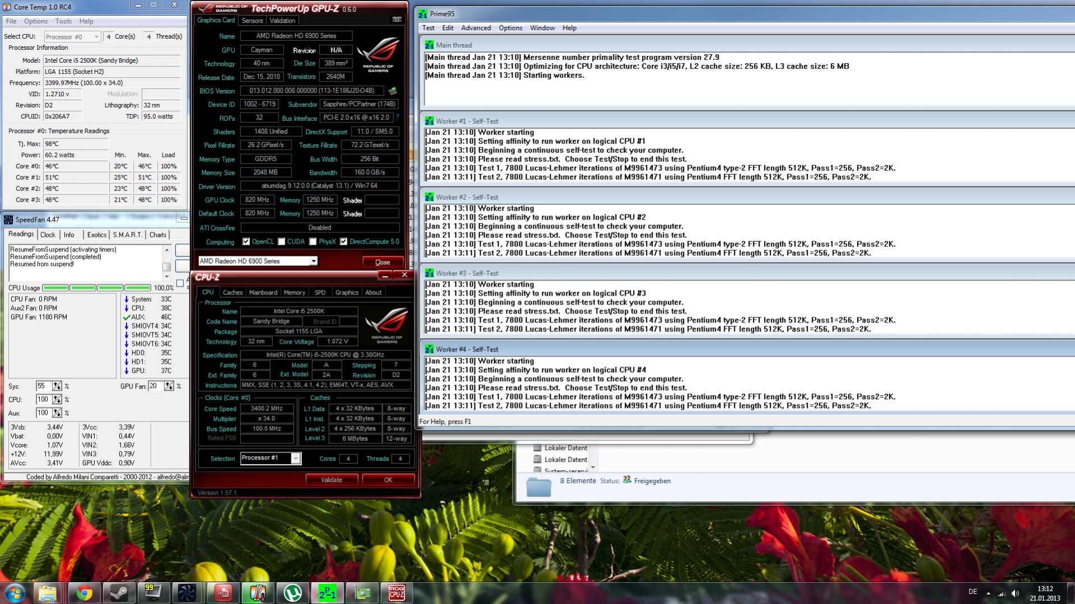Click the GPU-Z screenshot camera icon
Image resolution: width=1075 pixels, height=604 pixels.
click(397, 20)
